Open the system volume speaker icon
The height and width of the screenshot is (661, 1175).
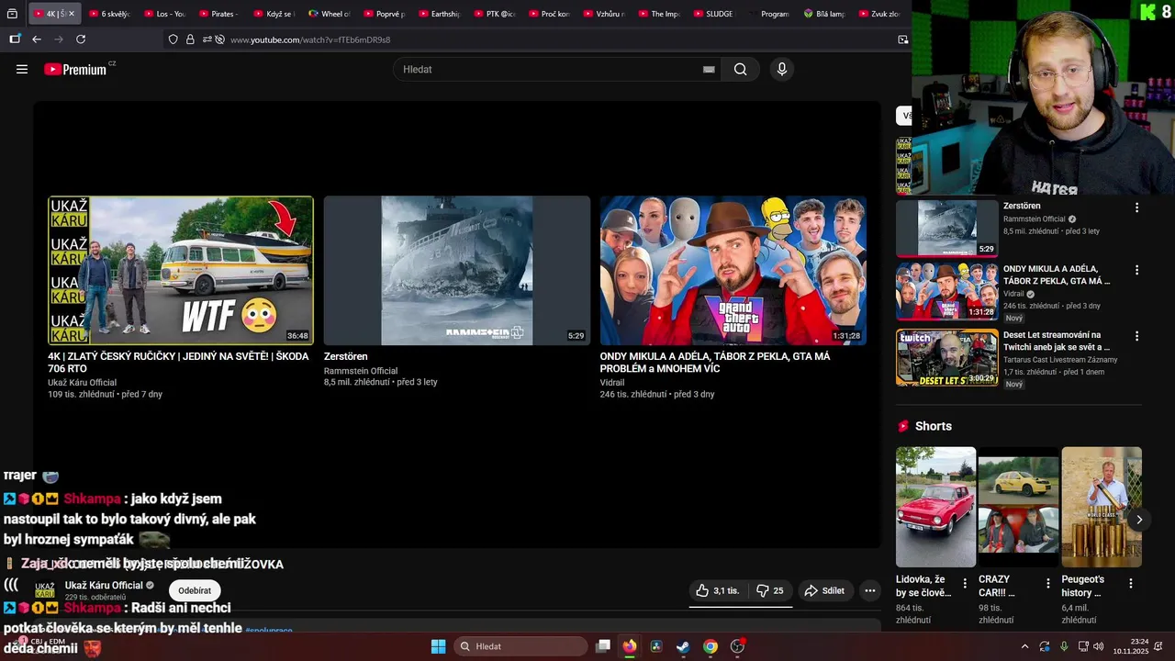tap(1099, 646)
